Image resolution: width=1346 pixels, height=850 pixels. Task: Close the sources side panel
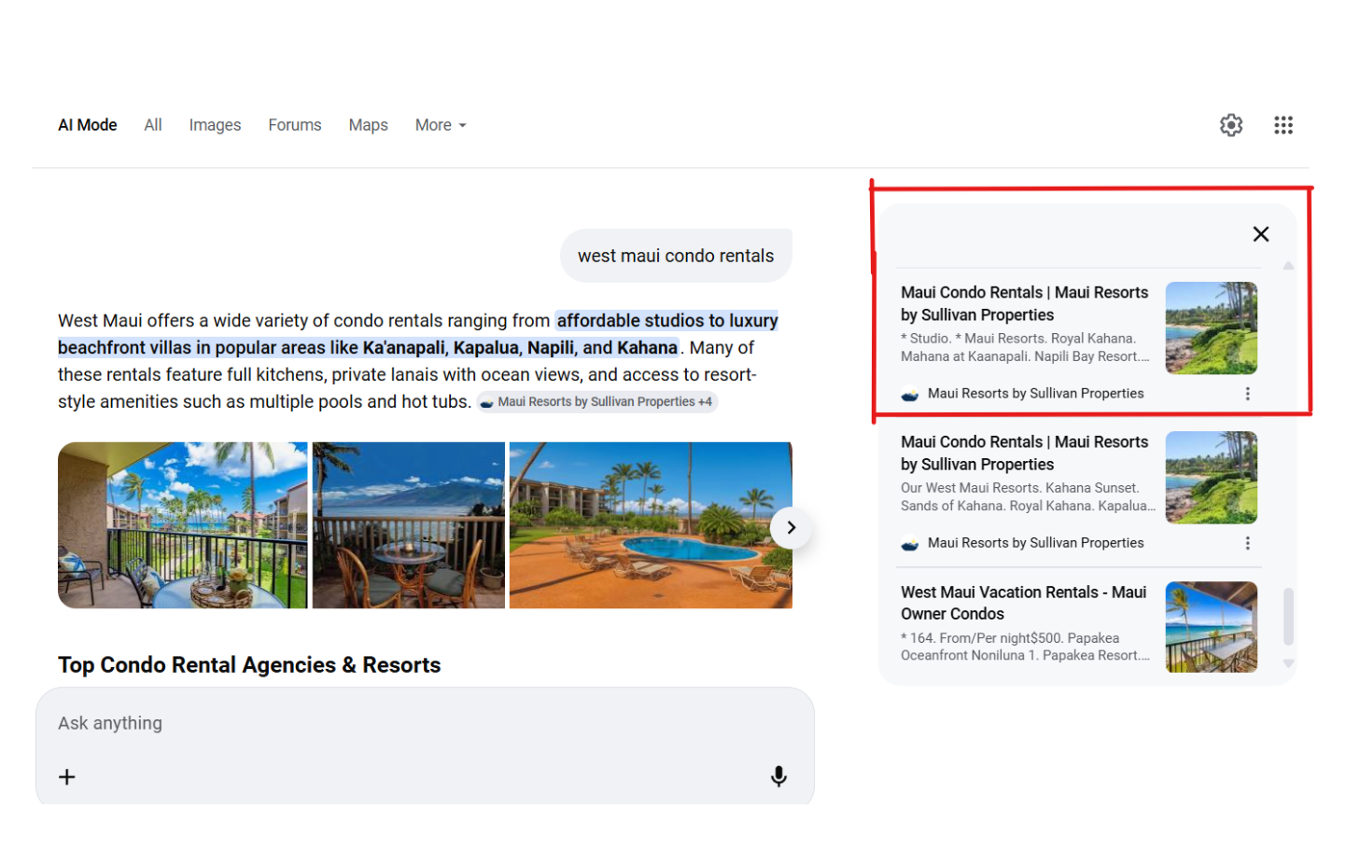coord(1261,234)
